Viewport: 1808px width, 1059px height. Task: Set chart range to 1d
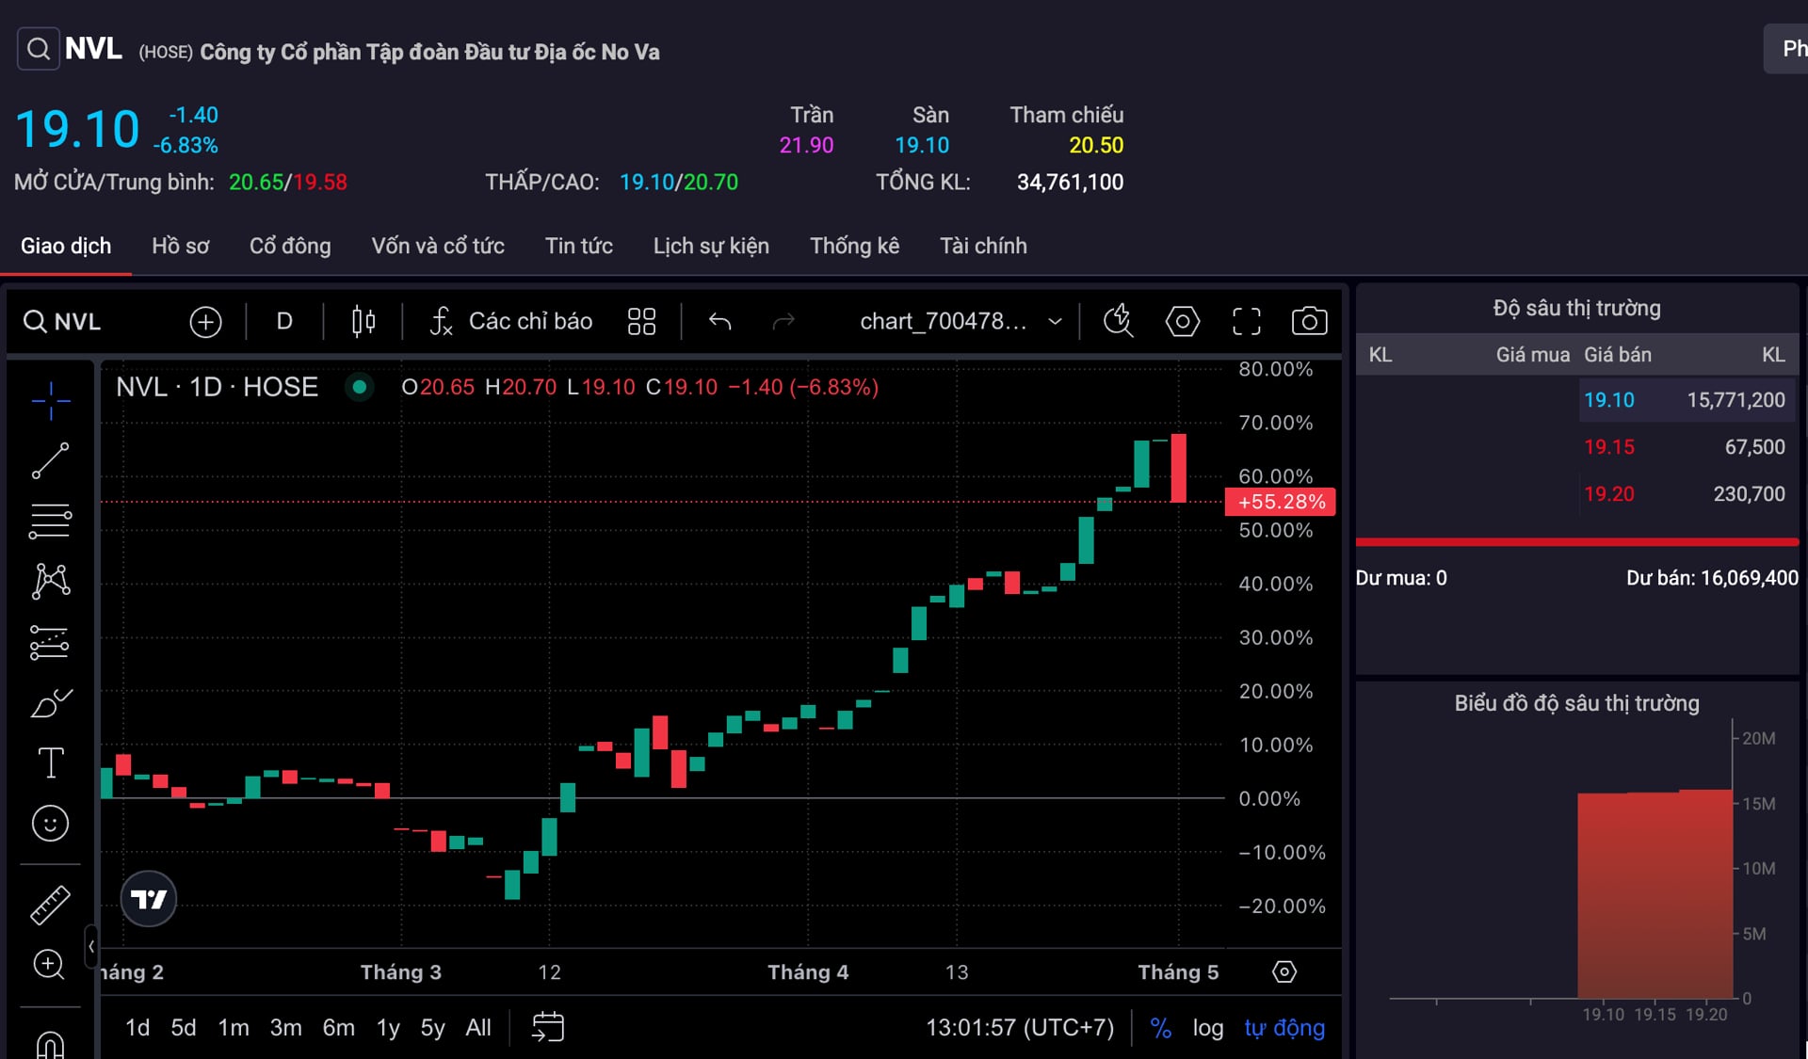tap(137, 1028)
